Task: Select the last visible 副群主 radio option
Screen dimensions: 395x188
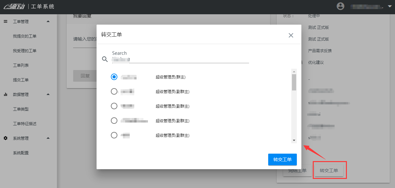Action: point(114,135)
